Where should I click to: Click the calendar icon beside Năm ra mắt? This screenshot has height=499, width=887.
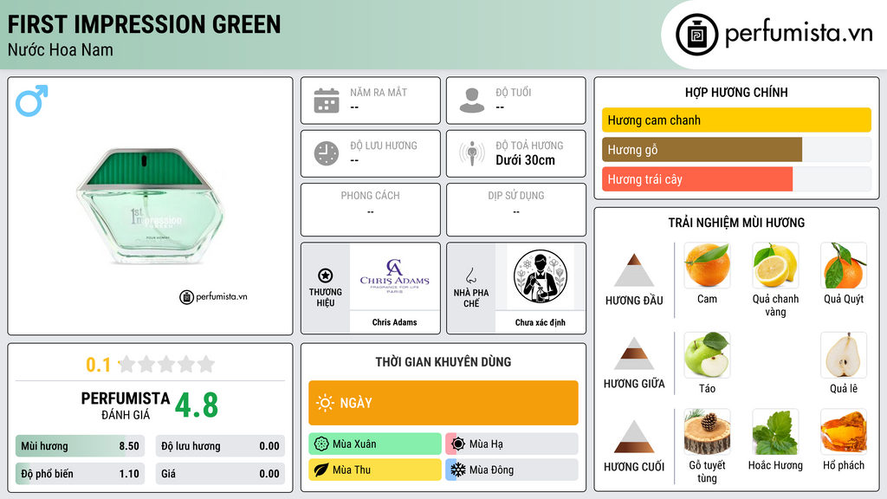point(327,100)
